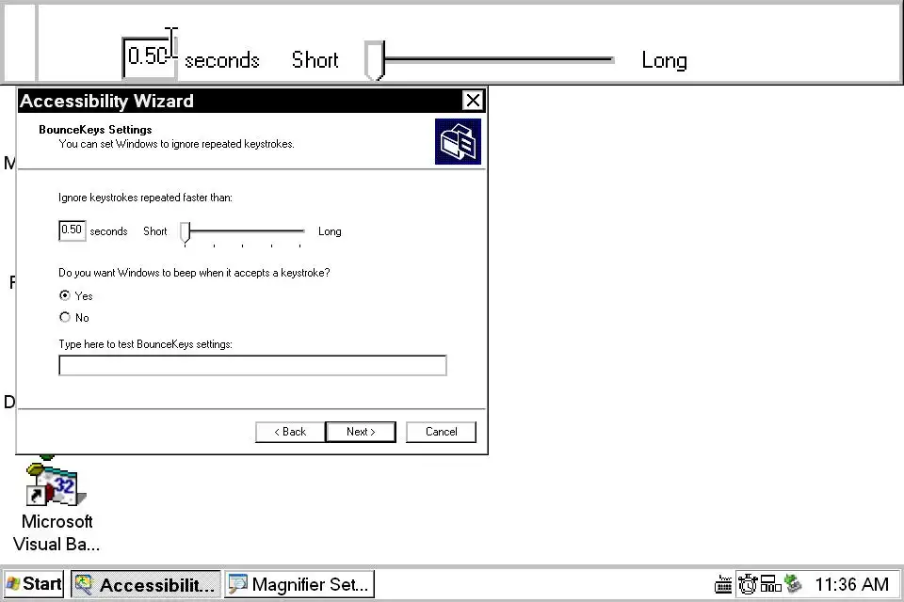Open the Start menu
The height and width of the screenshot is (602, 904).
(x=34, y=584)
